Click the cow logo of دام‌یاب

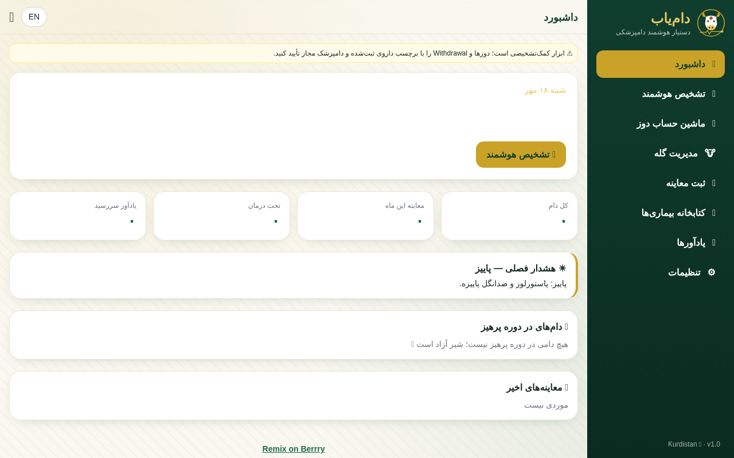[x=711, y=23]
